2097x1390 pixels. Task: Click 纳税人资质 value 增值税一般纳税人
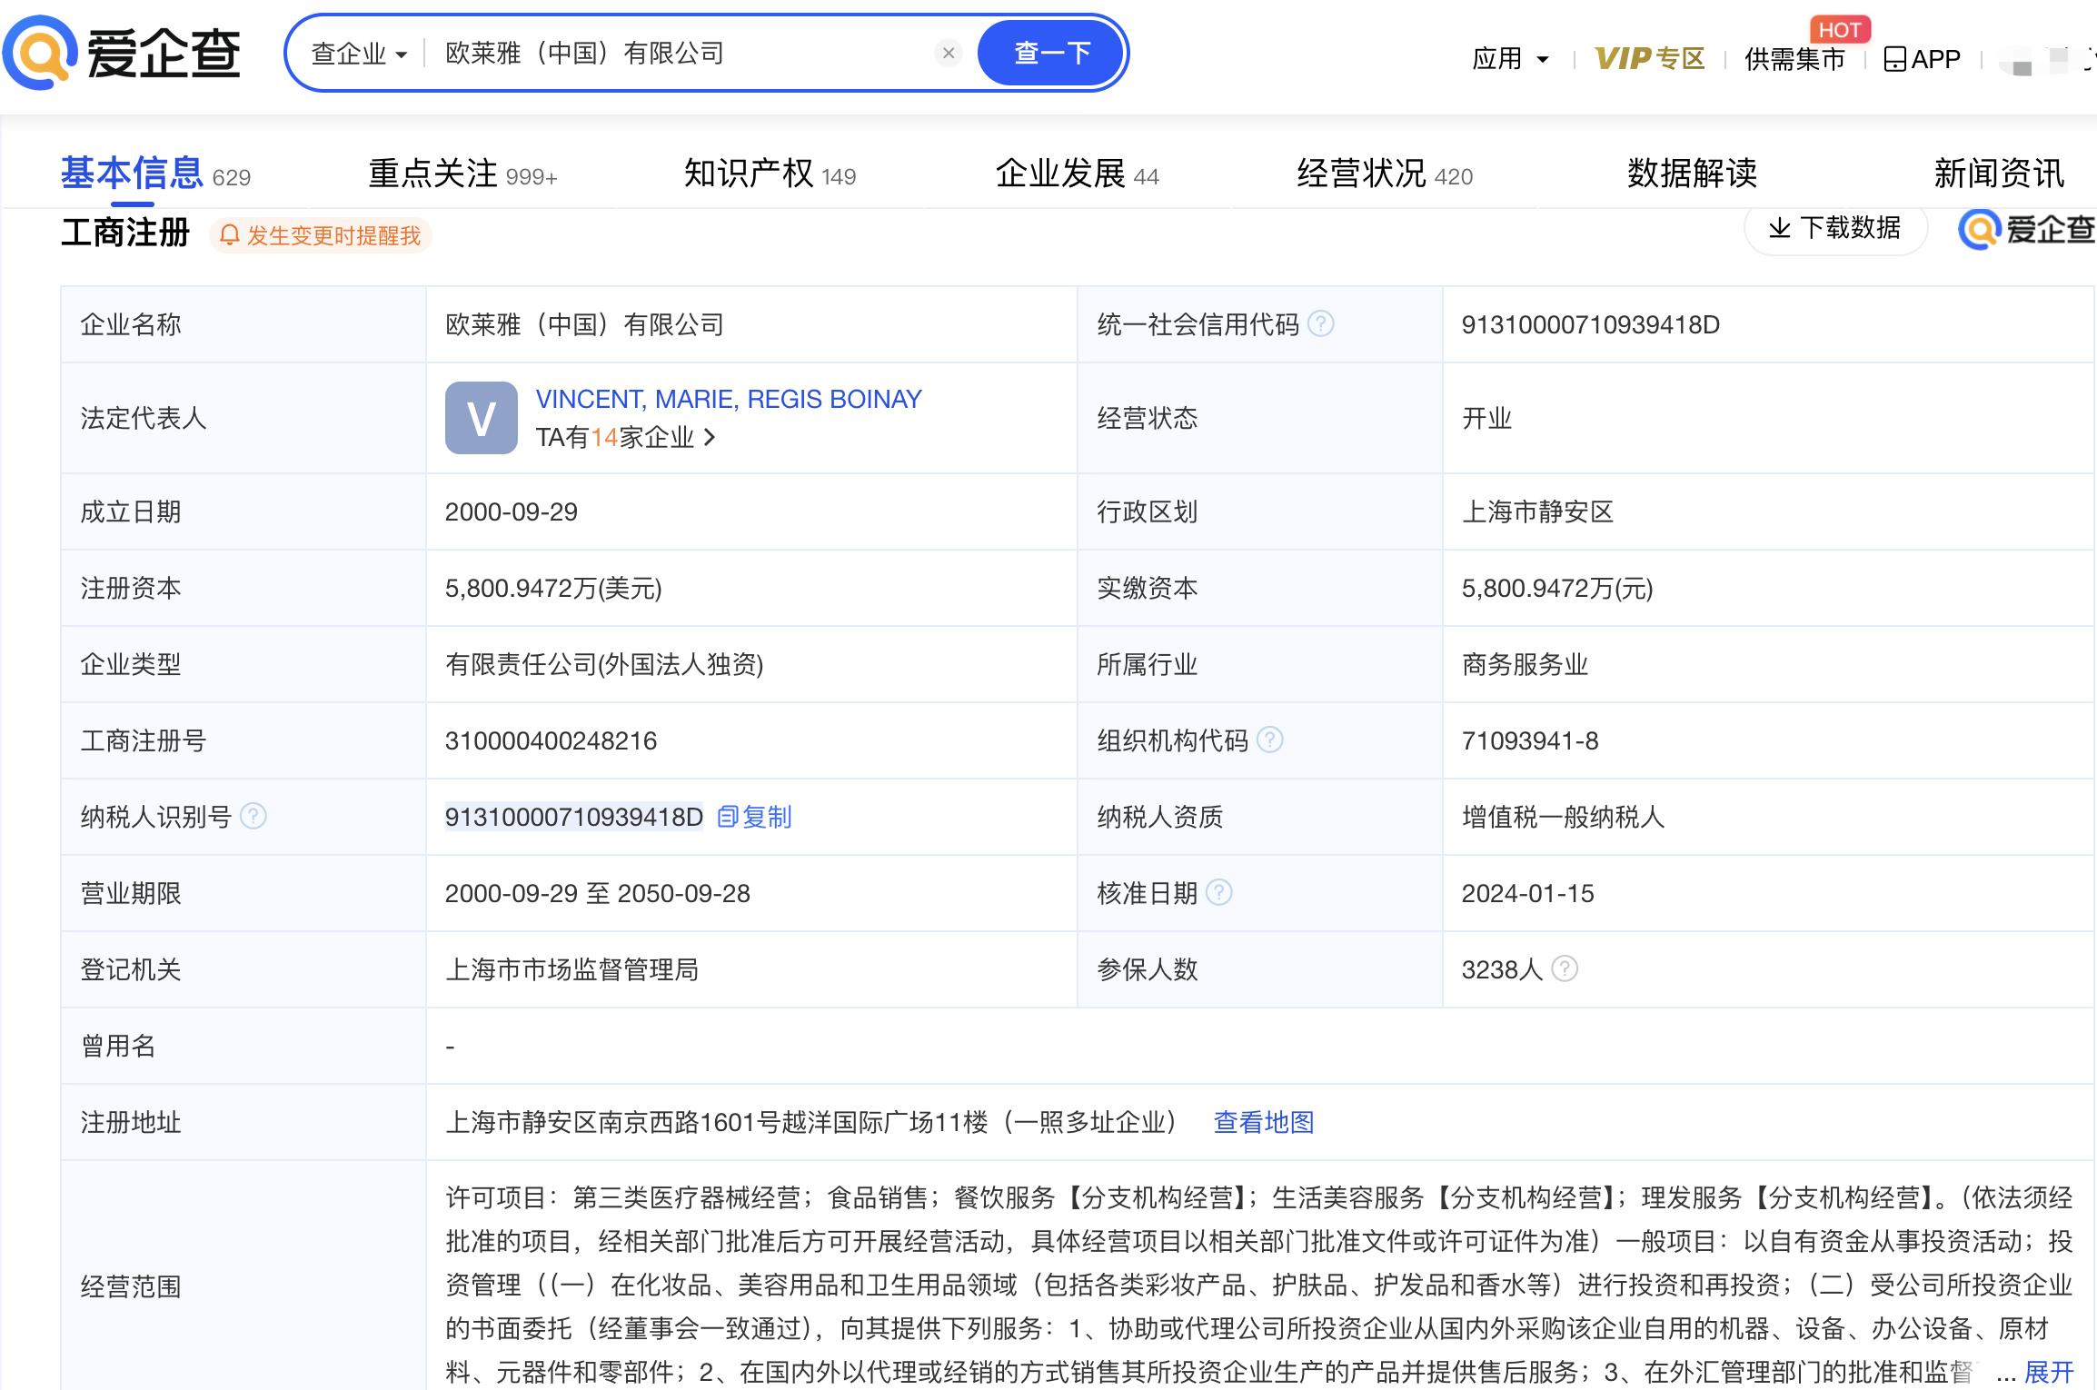pyautogui.click(x=1563, y=817)
